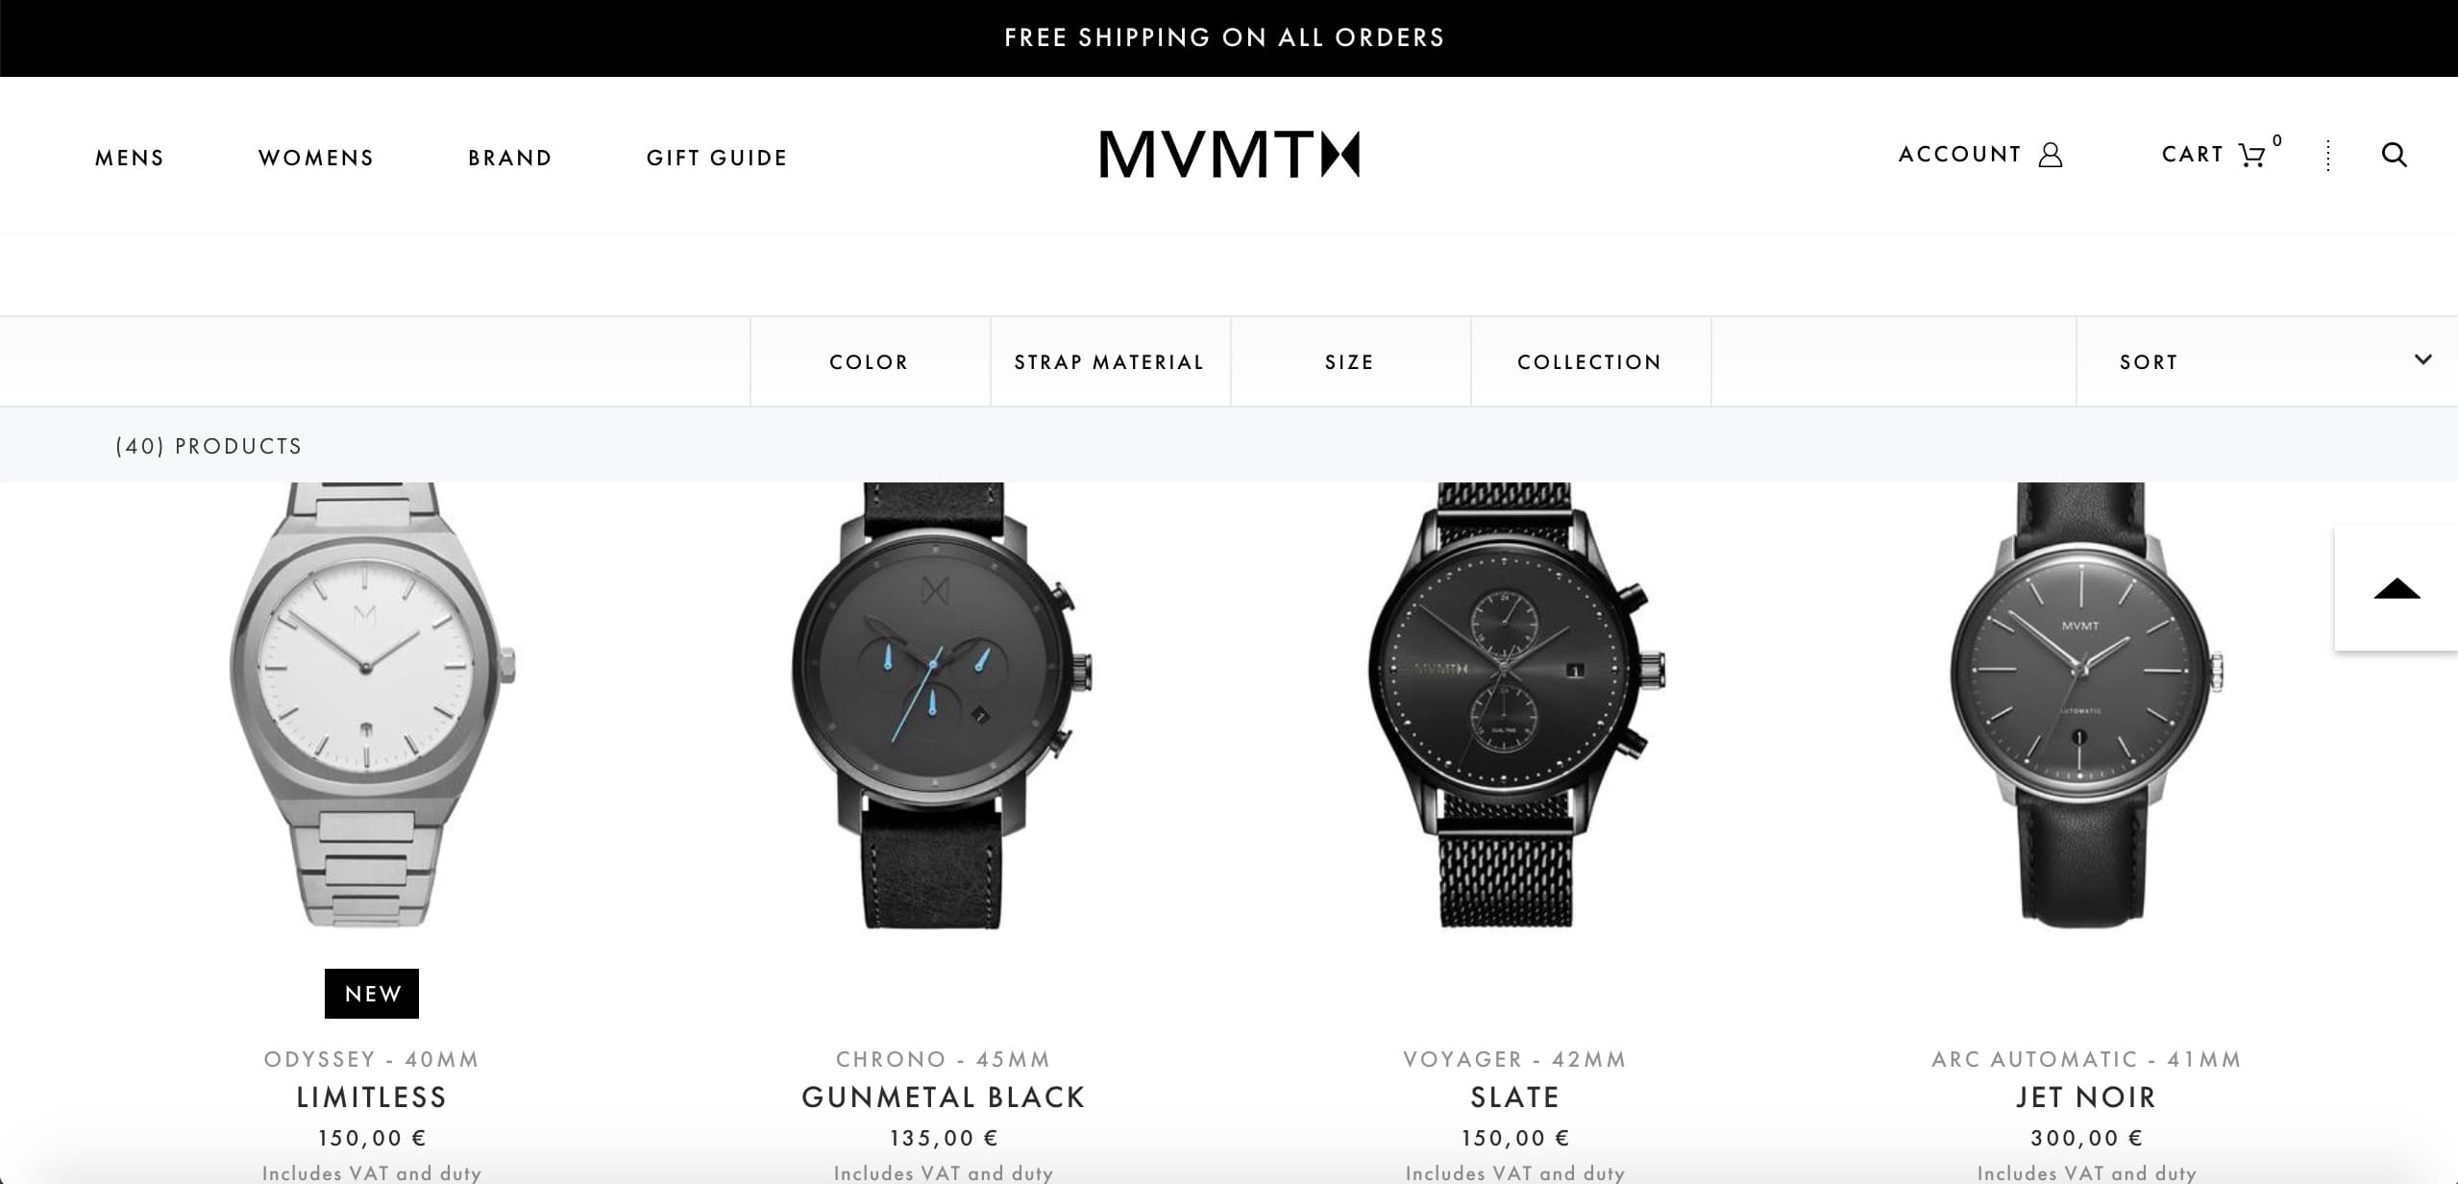Select the Voyager Slate watch image
Viewport: 2458px width, 1184px height.
pos(1514,705)
